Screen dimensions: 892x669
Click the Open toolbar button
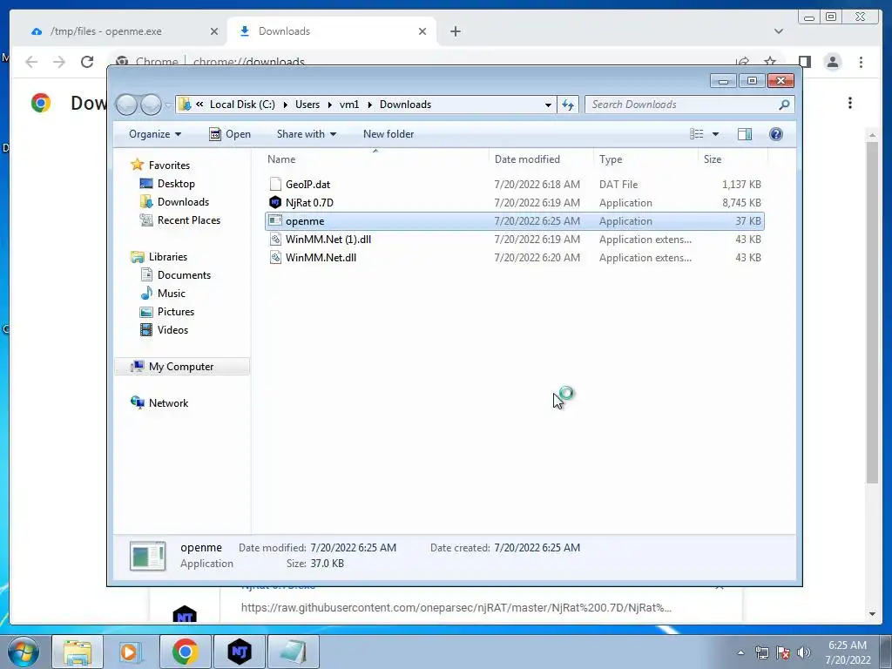tap(230, 133)
